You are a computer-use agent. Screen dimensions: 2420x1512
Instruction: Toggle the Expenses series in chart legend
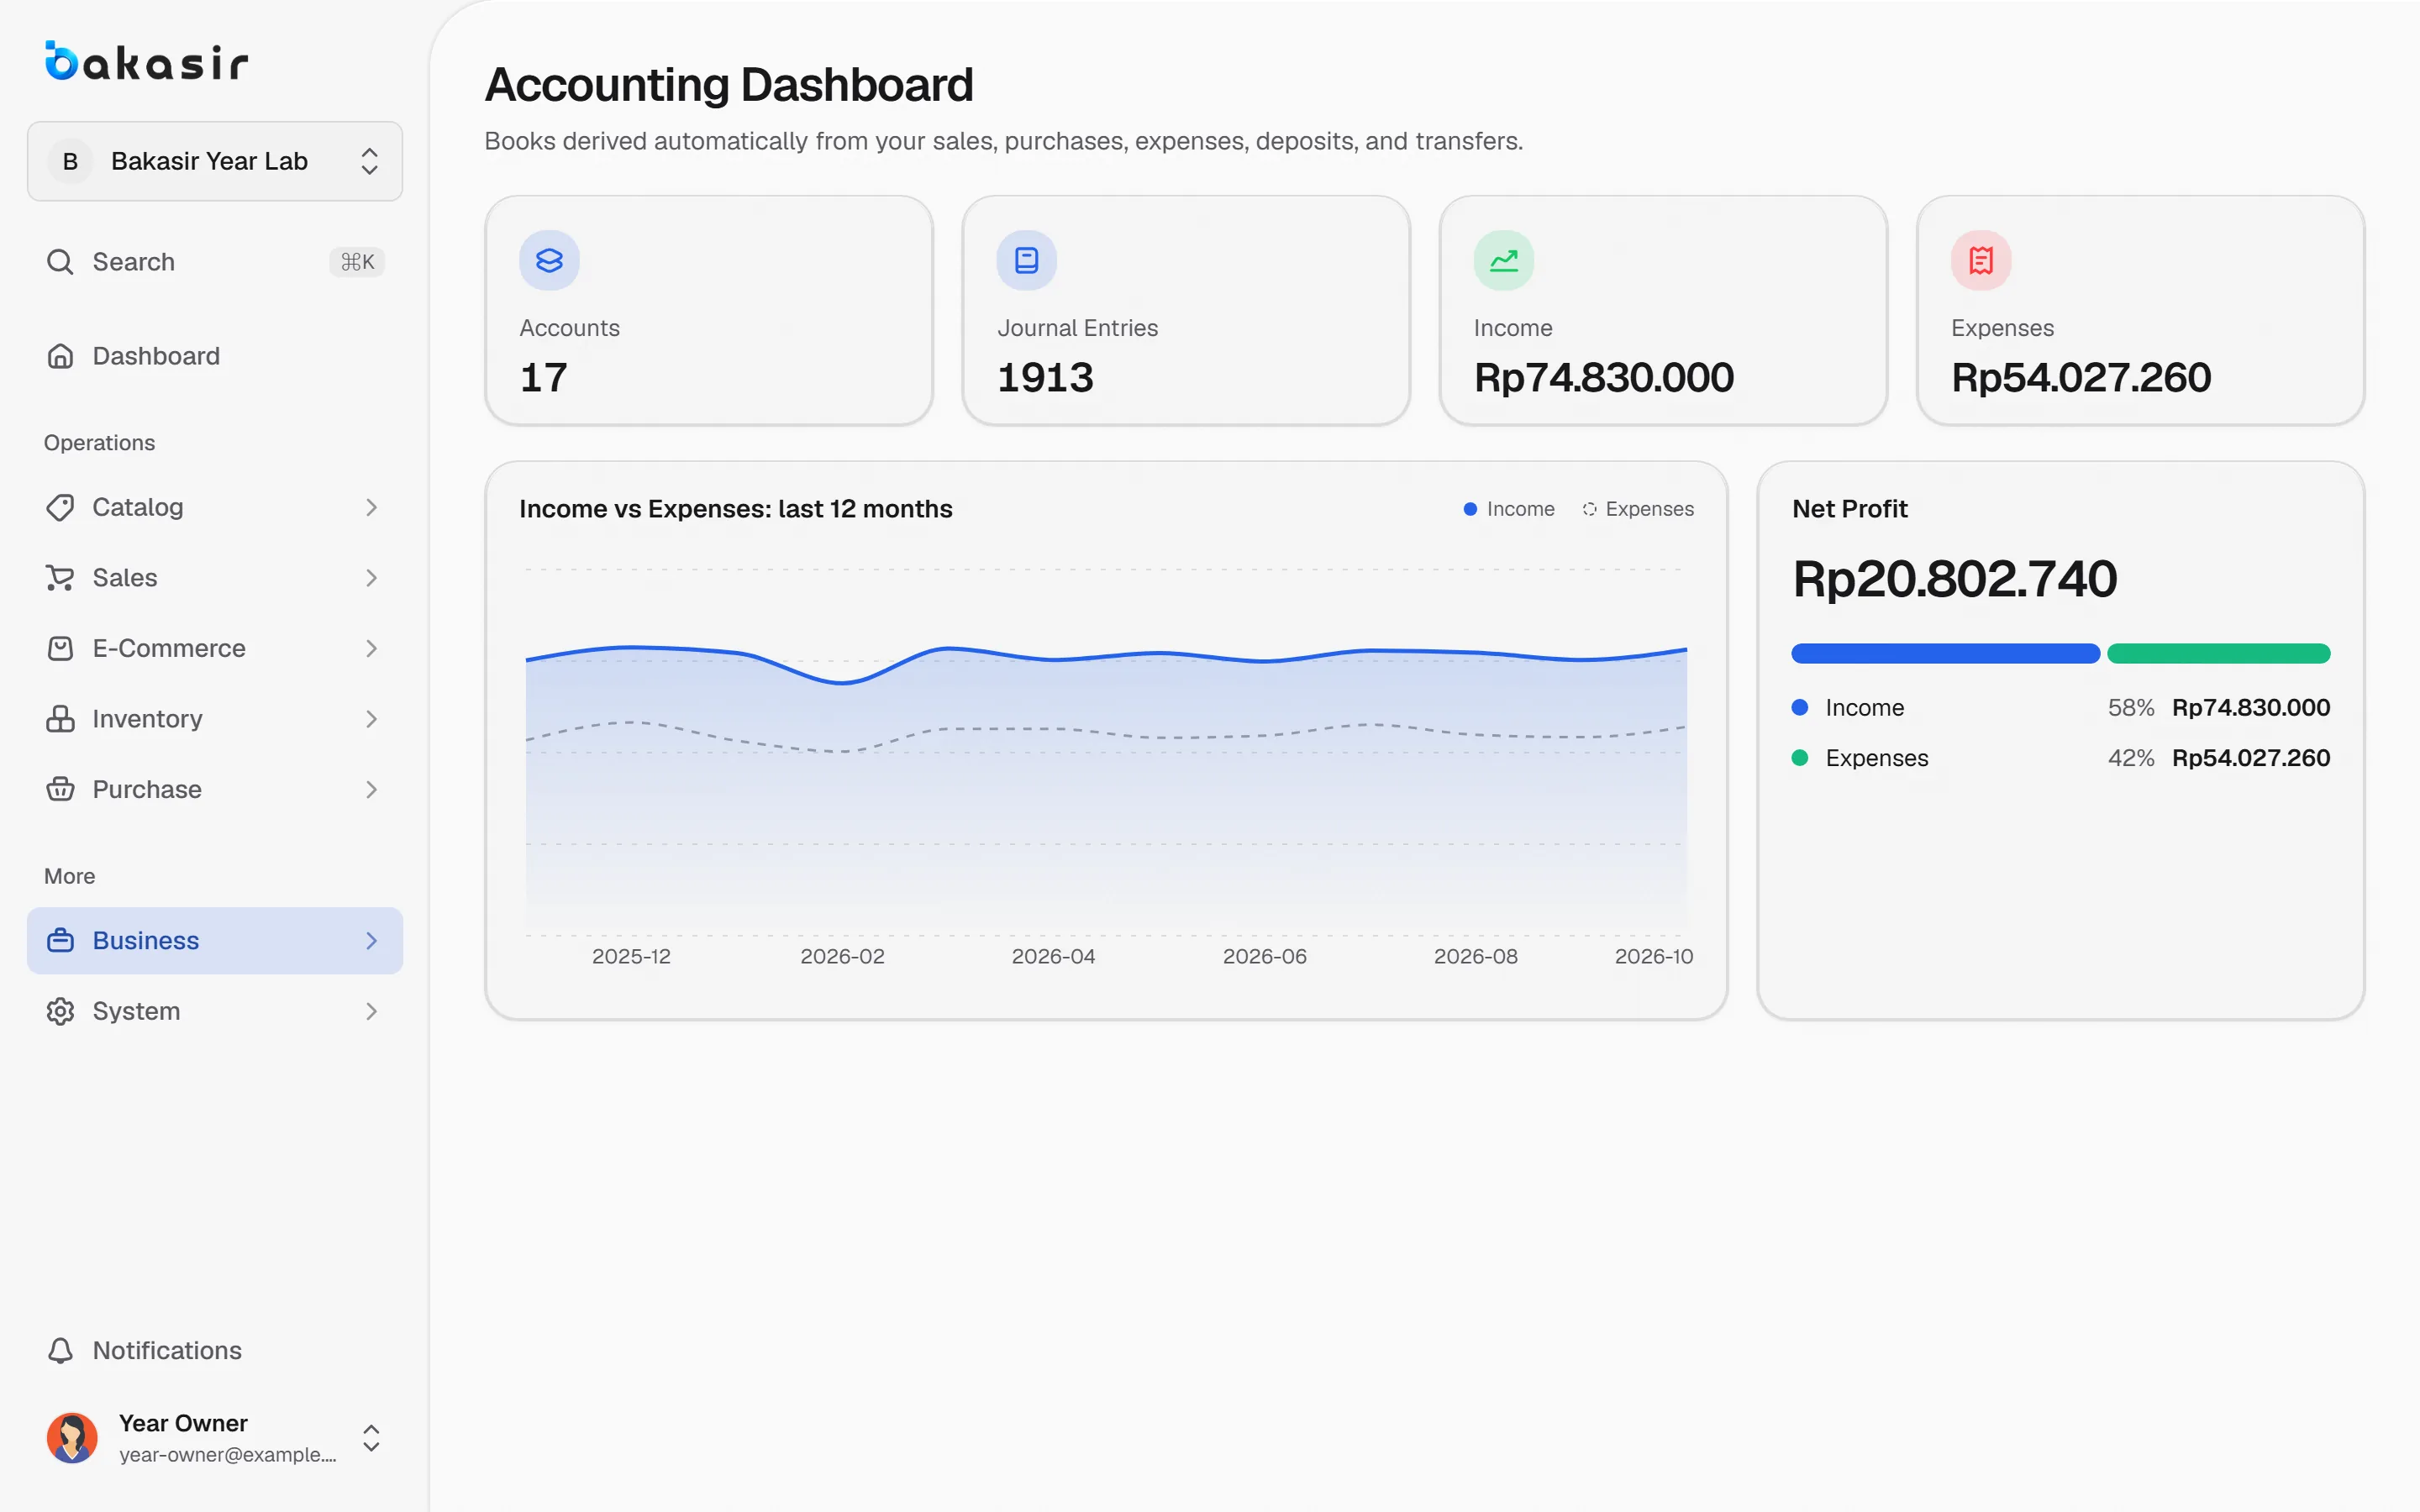tap(1638, 509)
